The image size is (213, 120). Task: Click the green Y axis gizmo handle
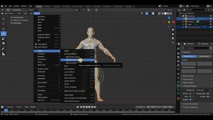point(169,22)
